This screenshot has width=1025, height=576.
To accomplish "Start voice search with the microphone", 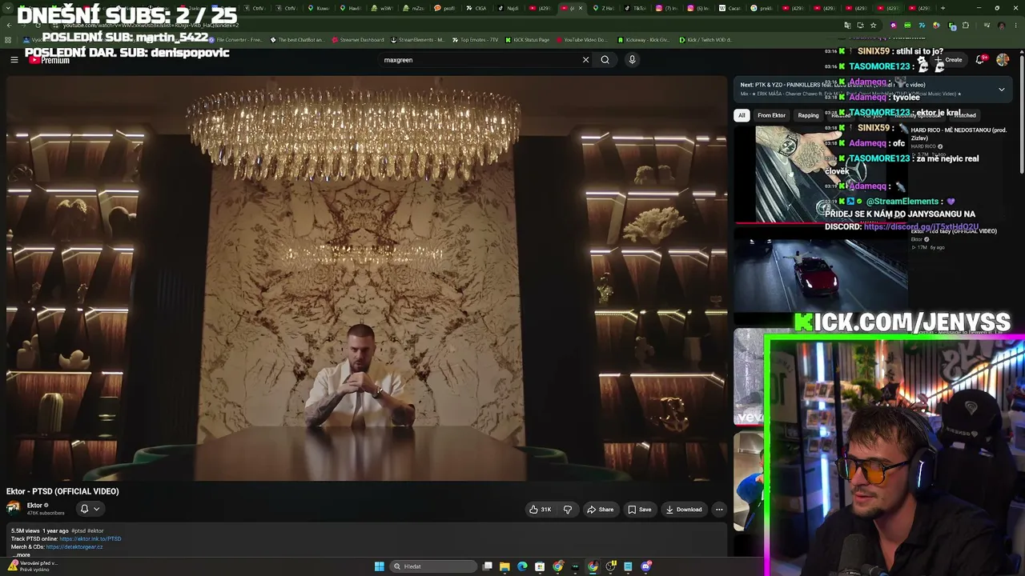I will [632, 59].
